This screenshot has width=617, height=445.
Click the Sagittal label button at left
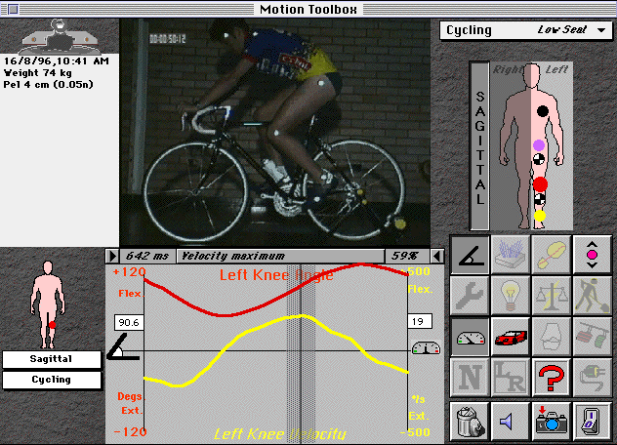(x=51, y=359)
